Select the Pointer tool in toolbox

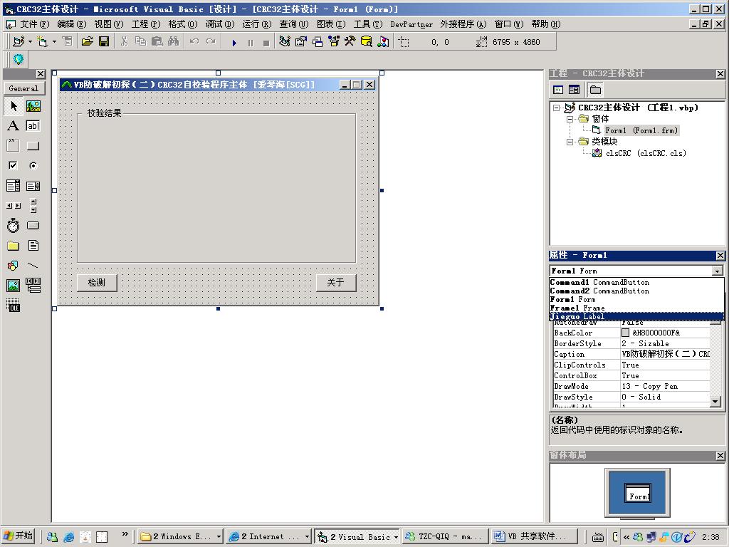tap(14, 106)
